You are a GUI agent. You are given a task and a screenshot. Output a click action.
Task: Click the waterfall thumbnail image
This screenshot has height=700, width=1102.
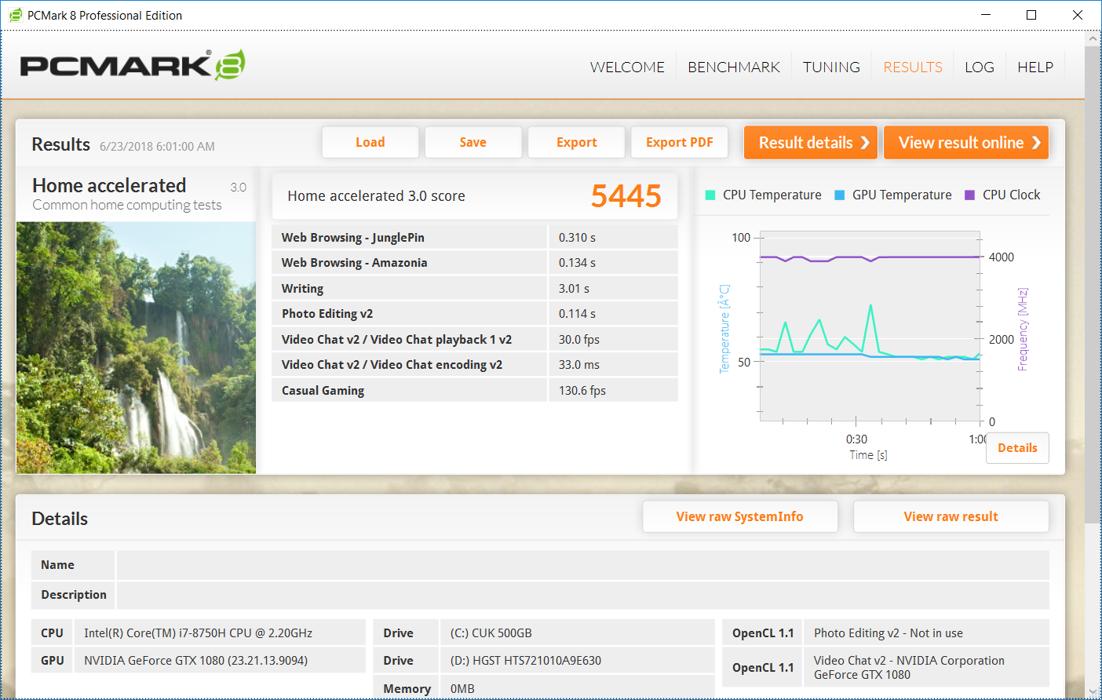pyautogui.click(x=137, y=348)
